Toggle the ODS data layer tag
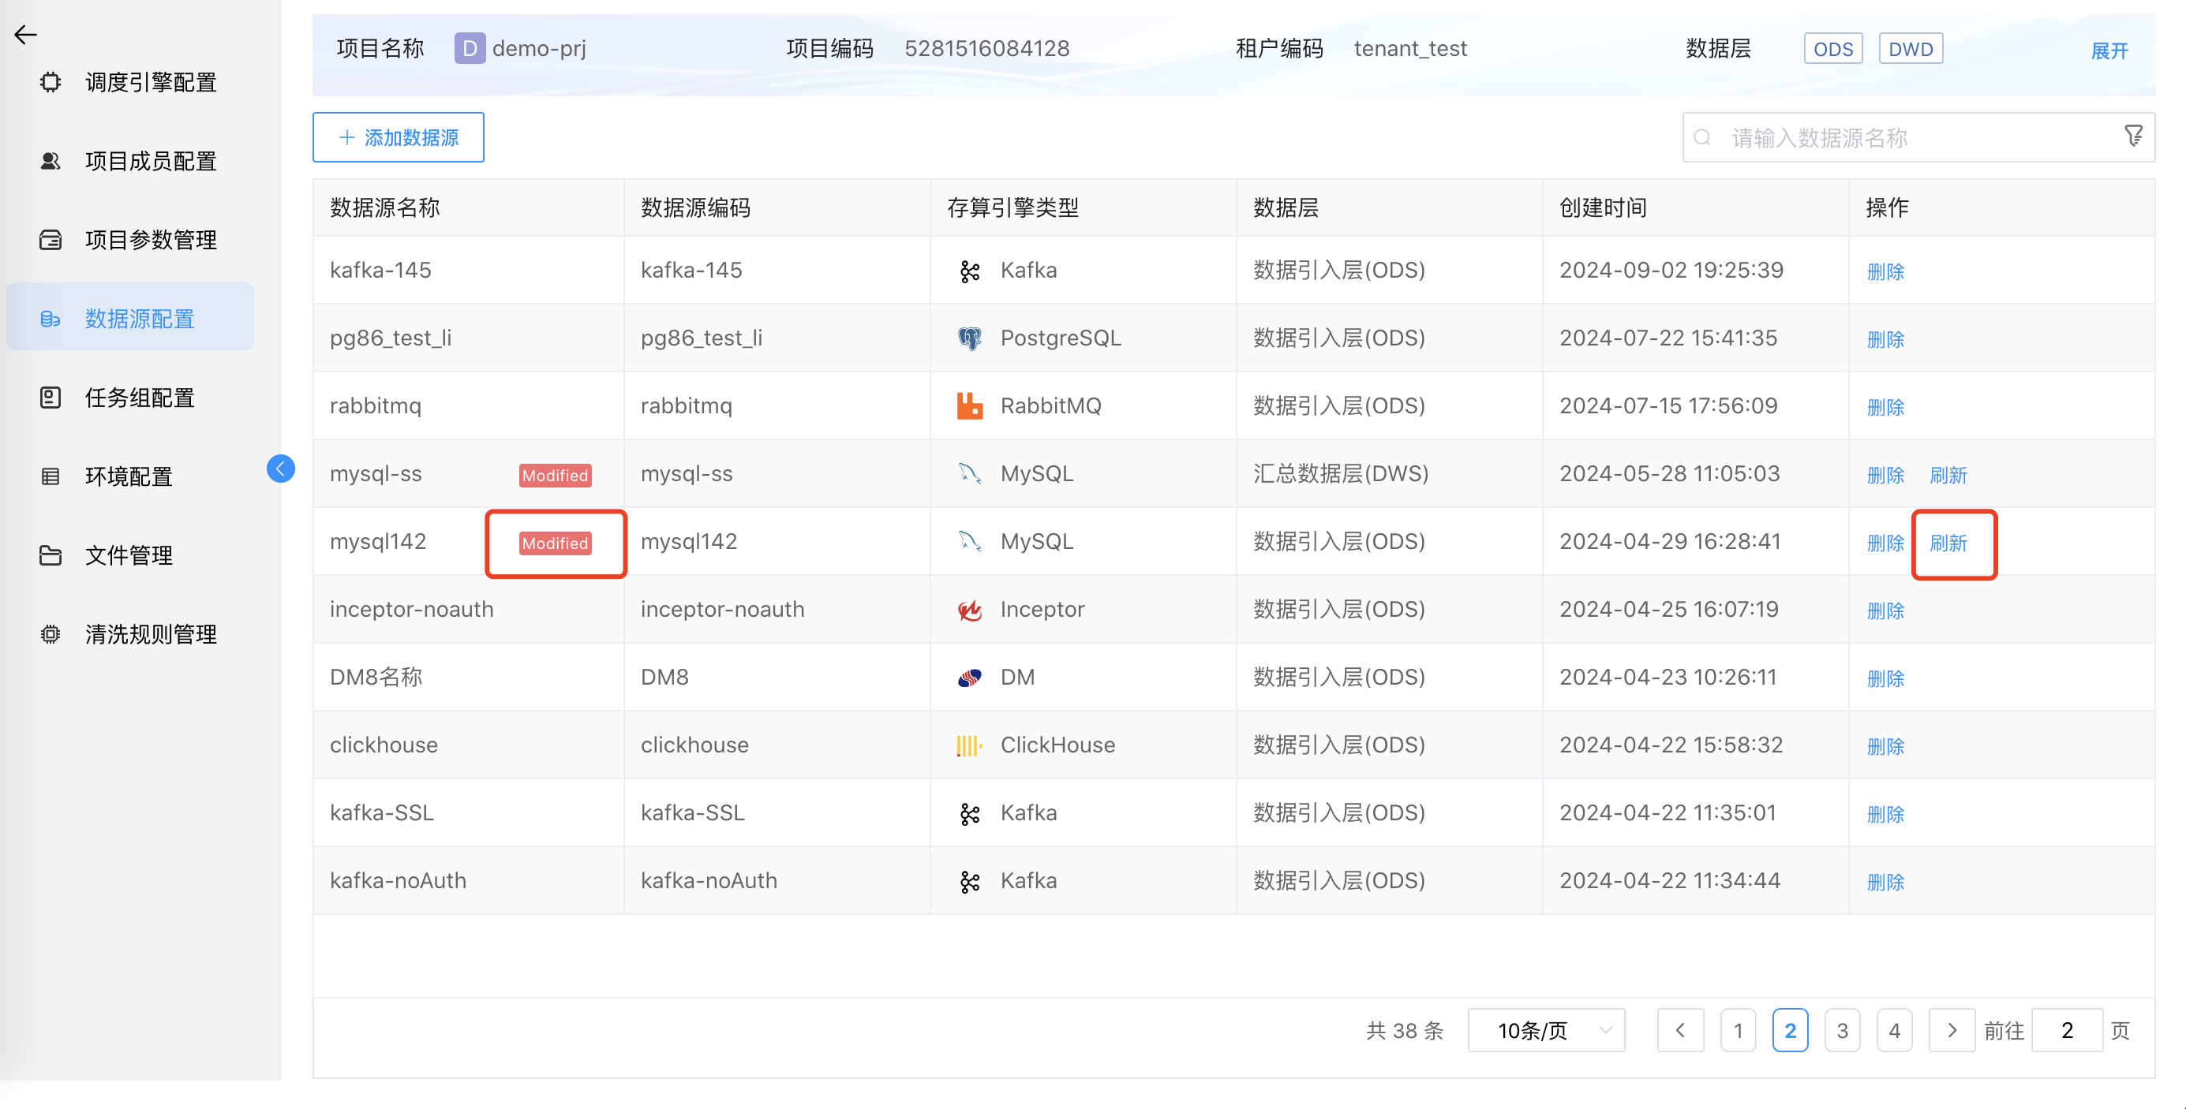Image resolution: width=2186 pixels, height=1109 pixels. pos(1832,49)
